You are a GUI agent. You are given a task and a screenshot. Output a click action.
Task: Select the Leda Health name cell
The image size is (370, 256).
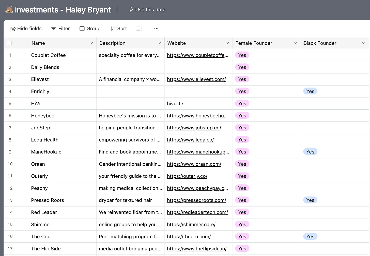(63, 140)
